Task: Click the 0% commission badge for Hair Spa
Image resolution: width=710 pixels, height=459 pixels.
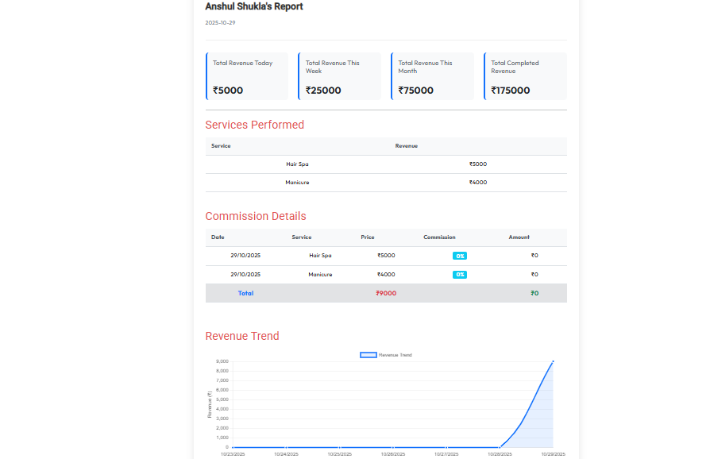Action: (x=459, y=256)
